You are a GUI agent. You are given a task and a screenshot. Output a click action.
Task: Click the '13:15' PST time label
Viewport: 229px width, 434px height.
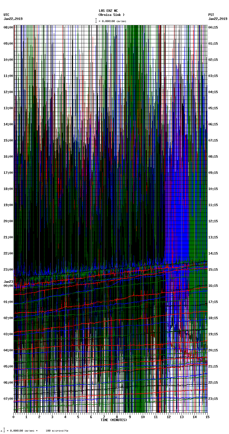213,237
